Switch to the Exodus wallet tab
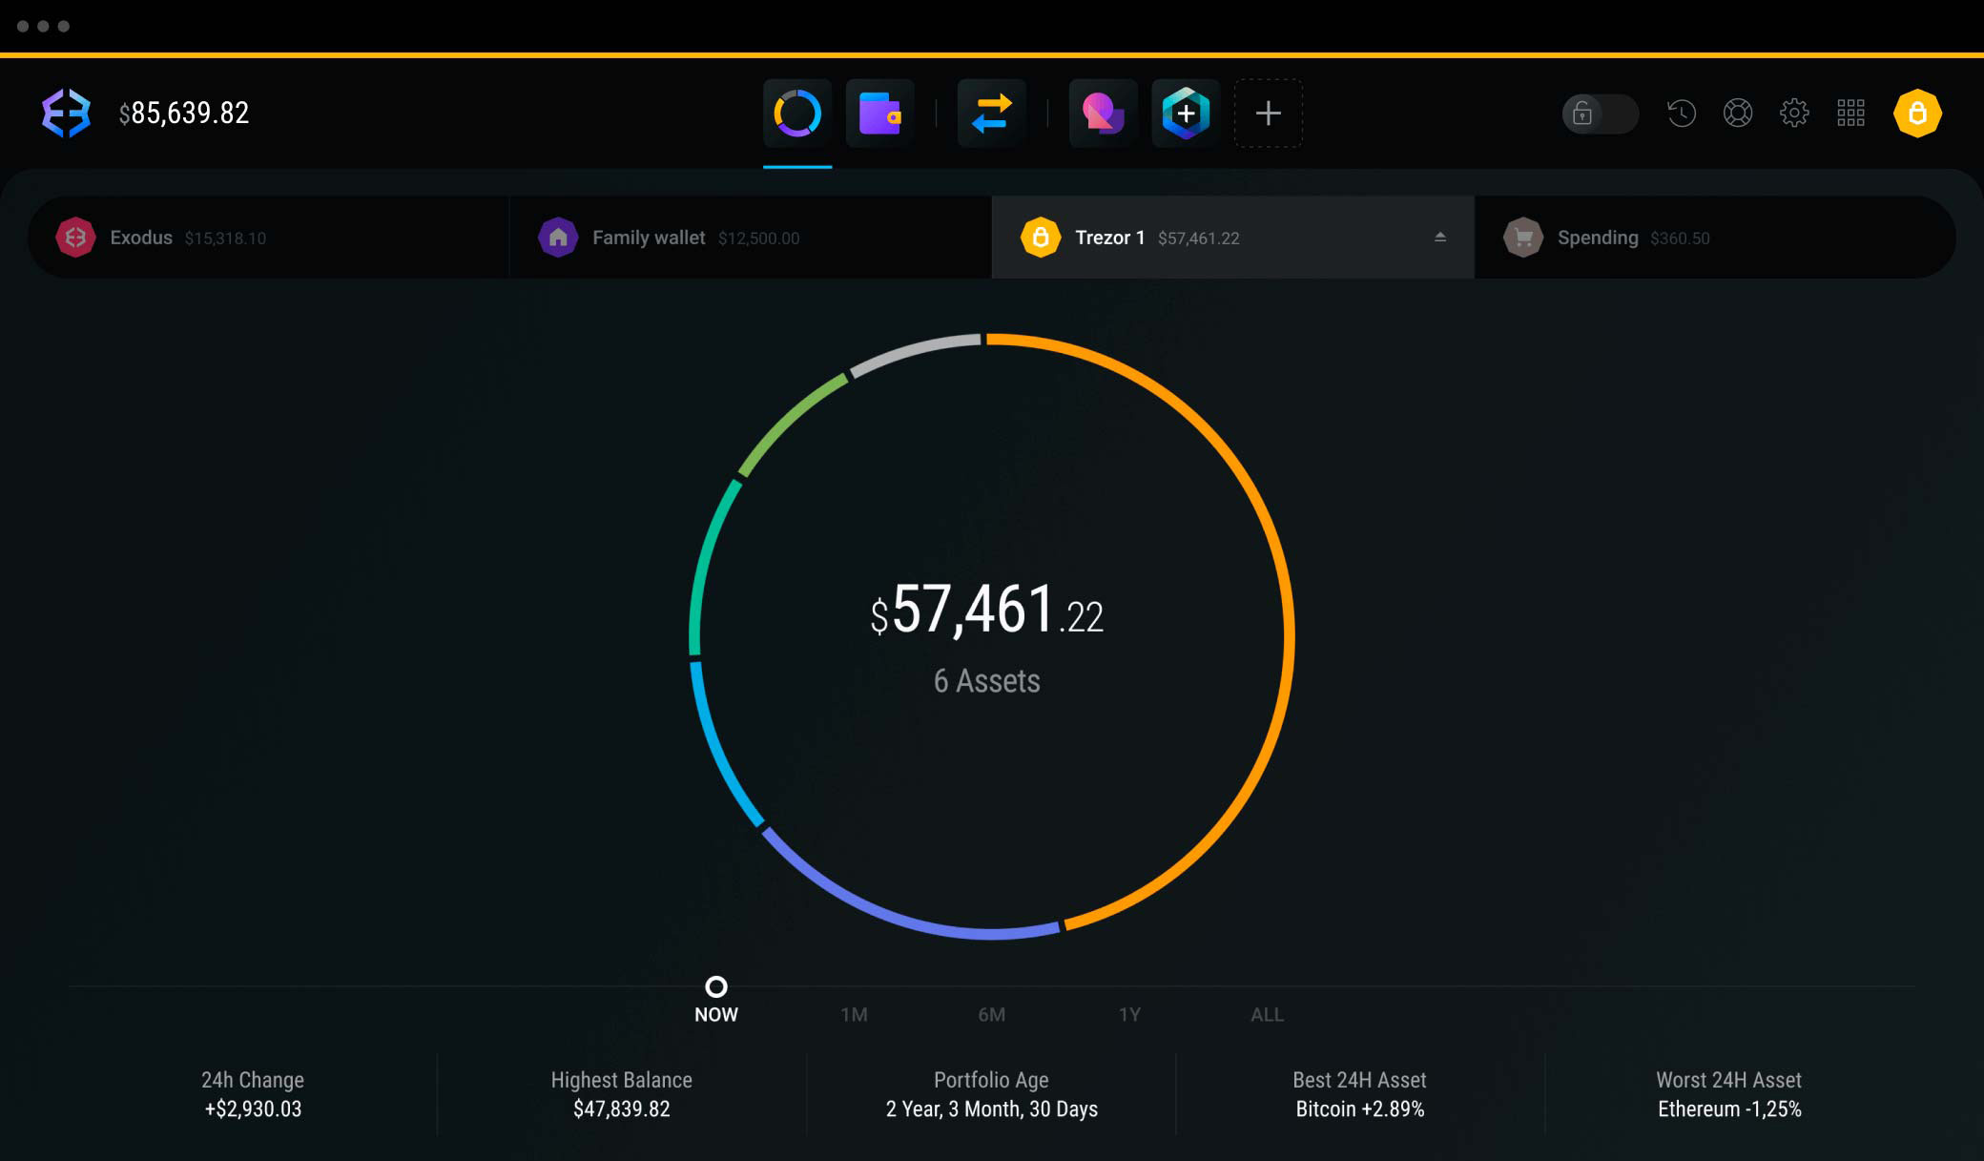1984x1161 pixels. click(x=172, y=238)
